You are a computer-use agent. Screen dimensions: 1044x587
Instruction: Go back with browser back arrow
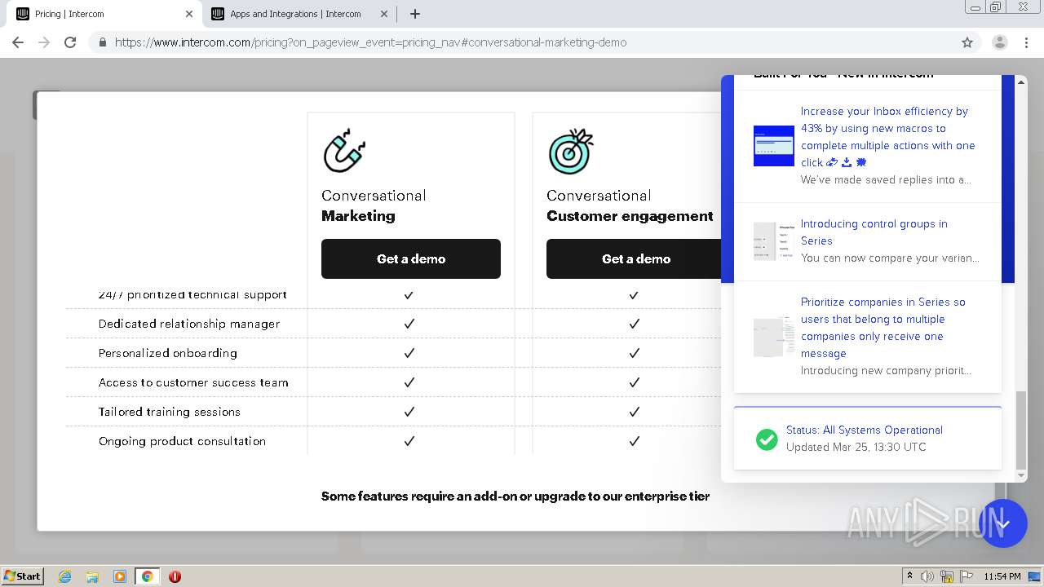[18, 42]
